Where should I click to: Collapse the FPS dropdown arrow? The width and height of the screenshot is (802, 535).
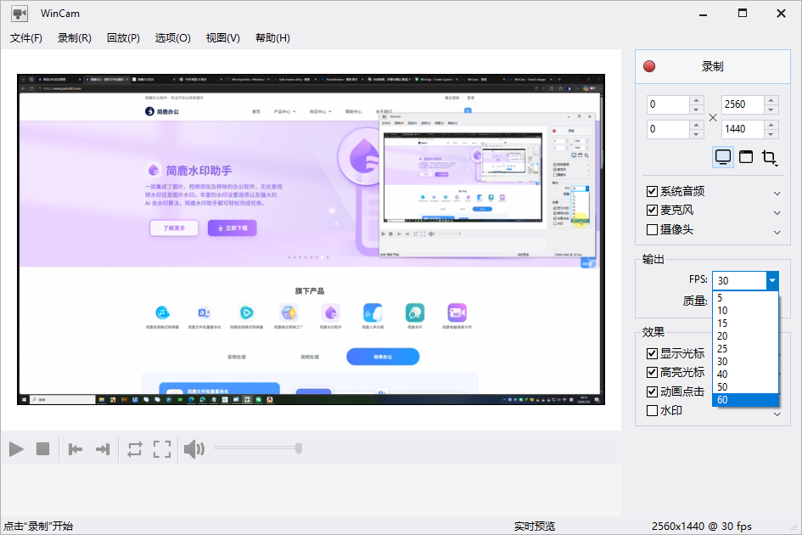[x=772, y=280]
